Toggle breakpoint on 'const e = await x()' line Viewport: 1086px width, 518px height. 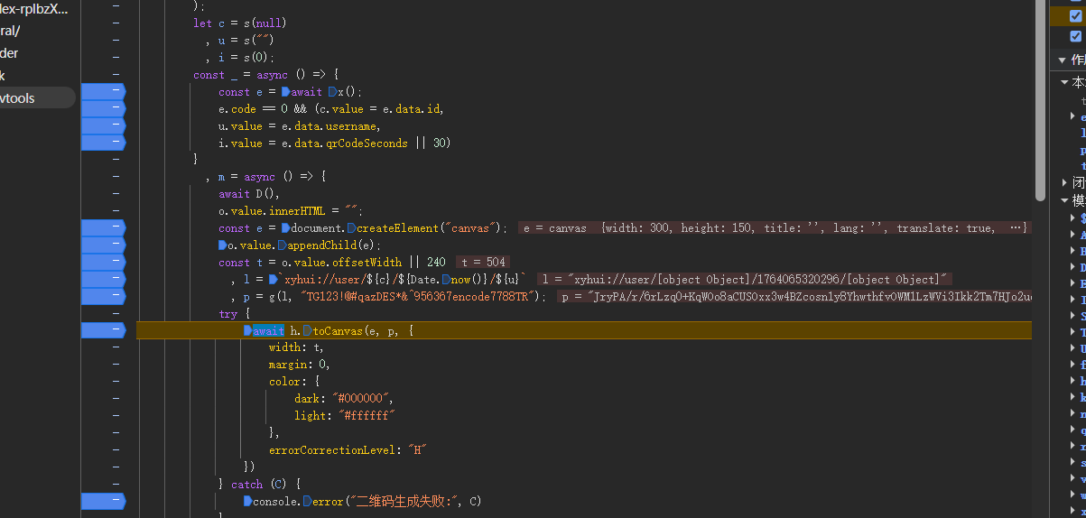pyautogui.click(x=103, y=91)
